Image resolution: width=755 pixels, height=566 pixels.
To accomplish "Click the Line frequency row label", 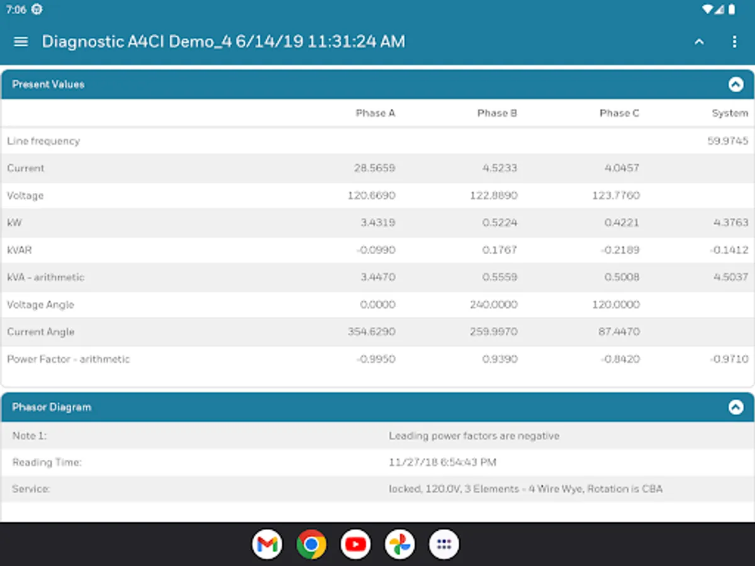I will tap(43, 141).
